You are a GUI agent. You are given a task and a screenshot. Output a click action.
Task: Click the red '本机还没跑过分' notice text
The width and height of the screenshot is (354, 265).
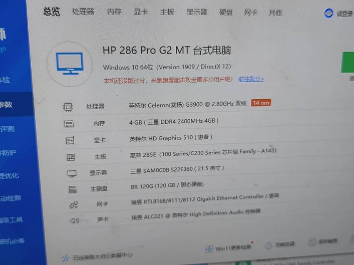(168, 80)
